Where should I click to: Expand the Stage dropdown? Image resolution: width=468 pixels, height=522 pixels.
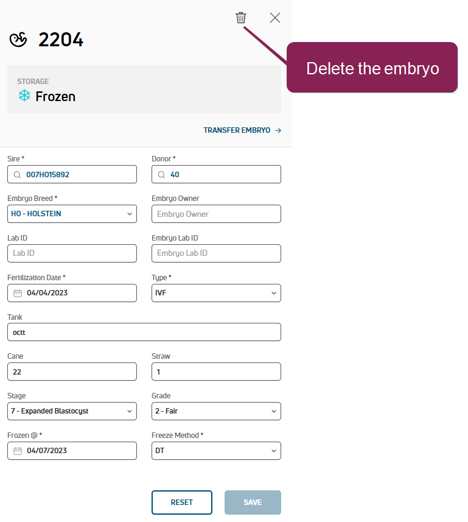coord(72,411)
